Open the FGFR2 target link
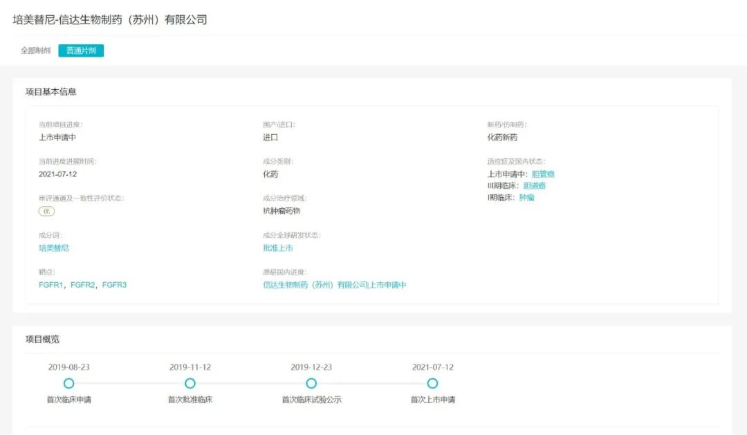Image resolution: width=747 pixels, height=435 pixels. (x=82, y=285)
